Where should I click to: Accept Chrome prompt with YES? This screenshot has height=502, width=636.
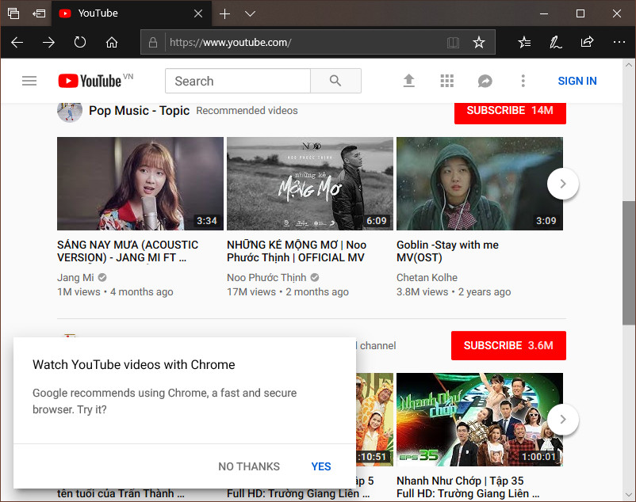(x=321, y=466)
